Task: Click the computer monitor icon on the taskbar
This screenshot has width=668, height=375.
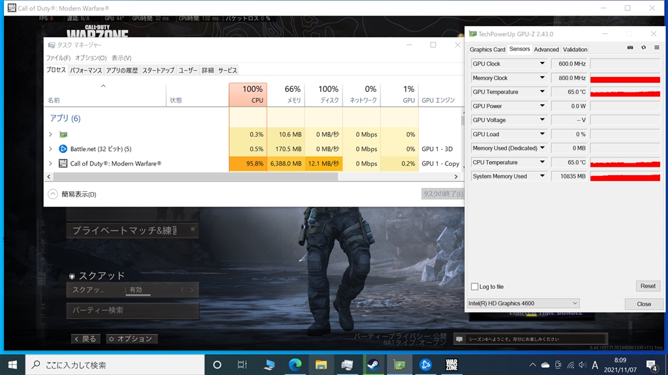Action: [269, 365]
